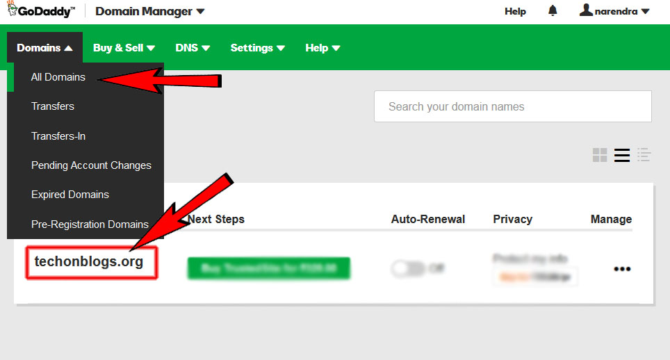Open narendra account menu
The width and height of the screenshot is (670, 360).
pyautogui.click(x=614, y=10)
